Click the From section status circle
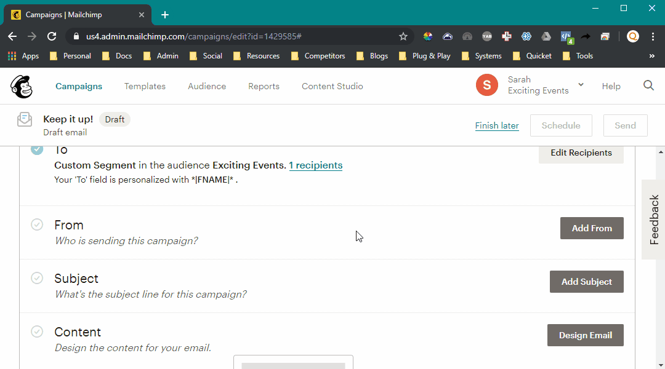This screenshot has height=369, width=665. tap(37, 224)
